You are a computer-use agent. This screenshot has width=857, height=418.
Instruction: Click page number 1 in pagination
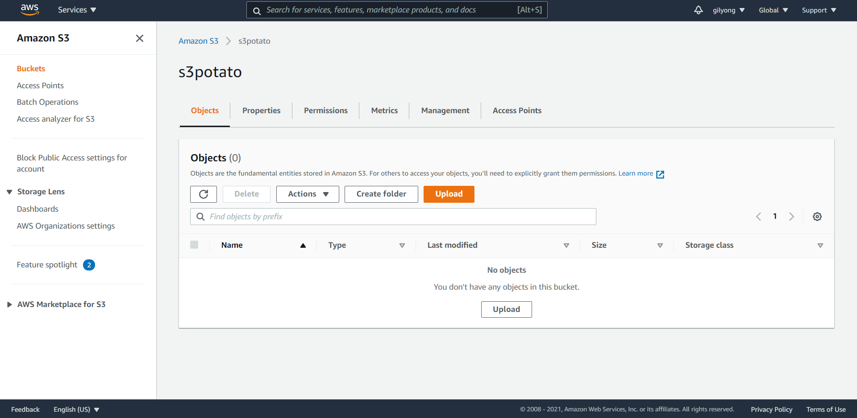click(x=775, y=217)
